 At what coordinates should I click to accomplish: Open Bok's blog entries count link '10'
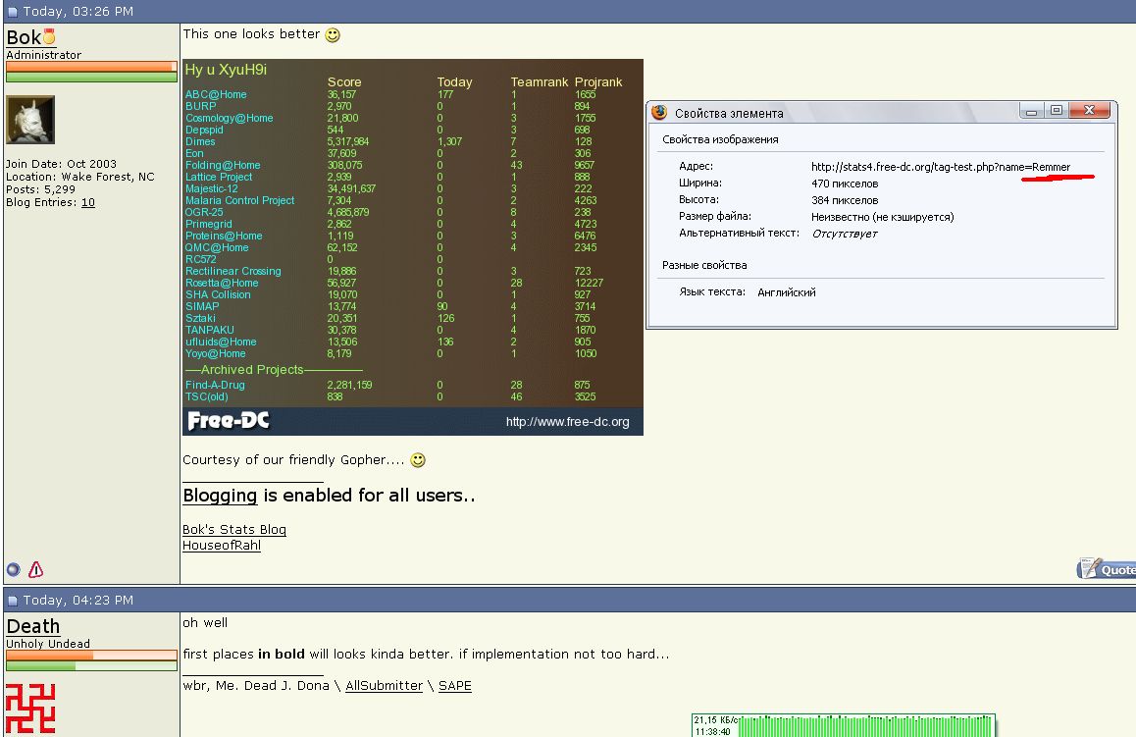[x=87, y=202]
